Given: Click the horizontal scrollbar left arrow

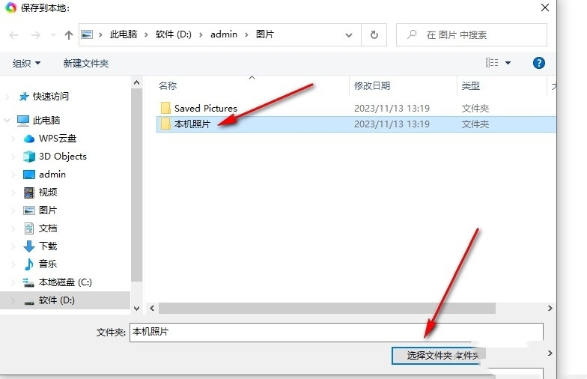Looking at the screenshot, I should point(152,309).
